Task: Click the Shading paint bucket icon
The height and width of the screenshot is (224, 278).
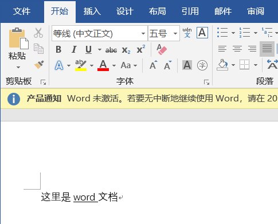Action: tap(222, 65)
